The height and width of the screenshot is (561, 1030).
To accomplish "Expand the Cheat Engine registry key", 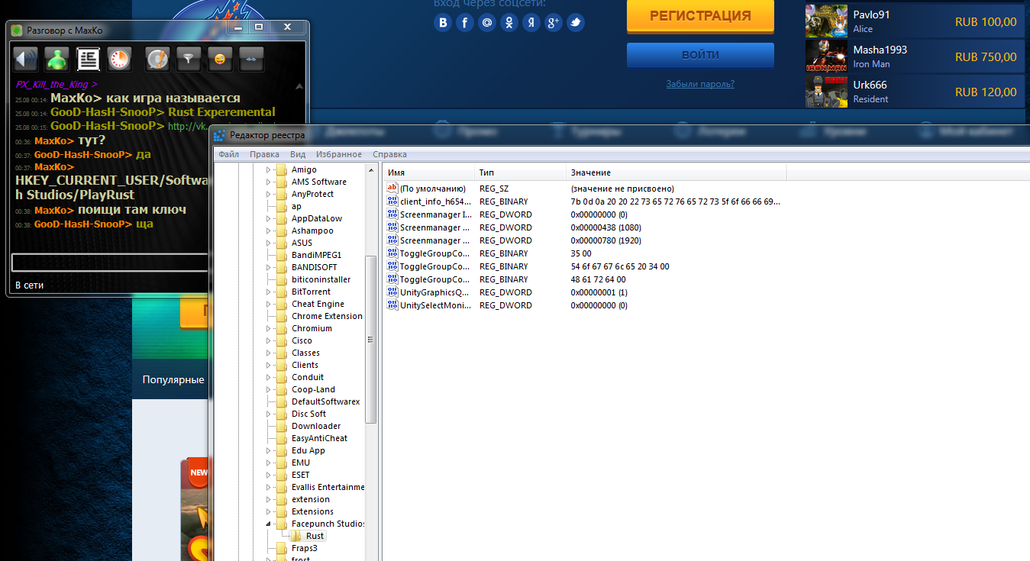I will point(268,304).
